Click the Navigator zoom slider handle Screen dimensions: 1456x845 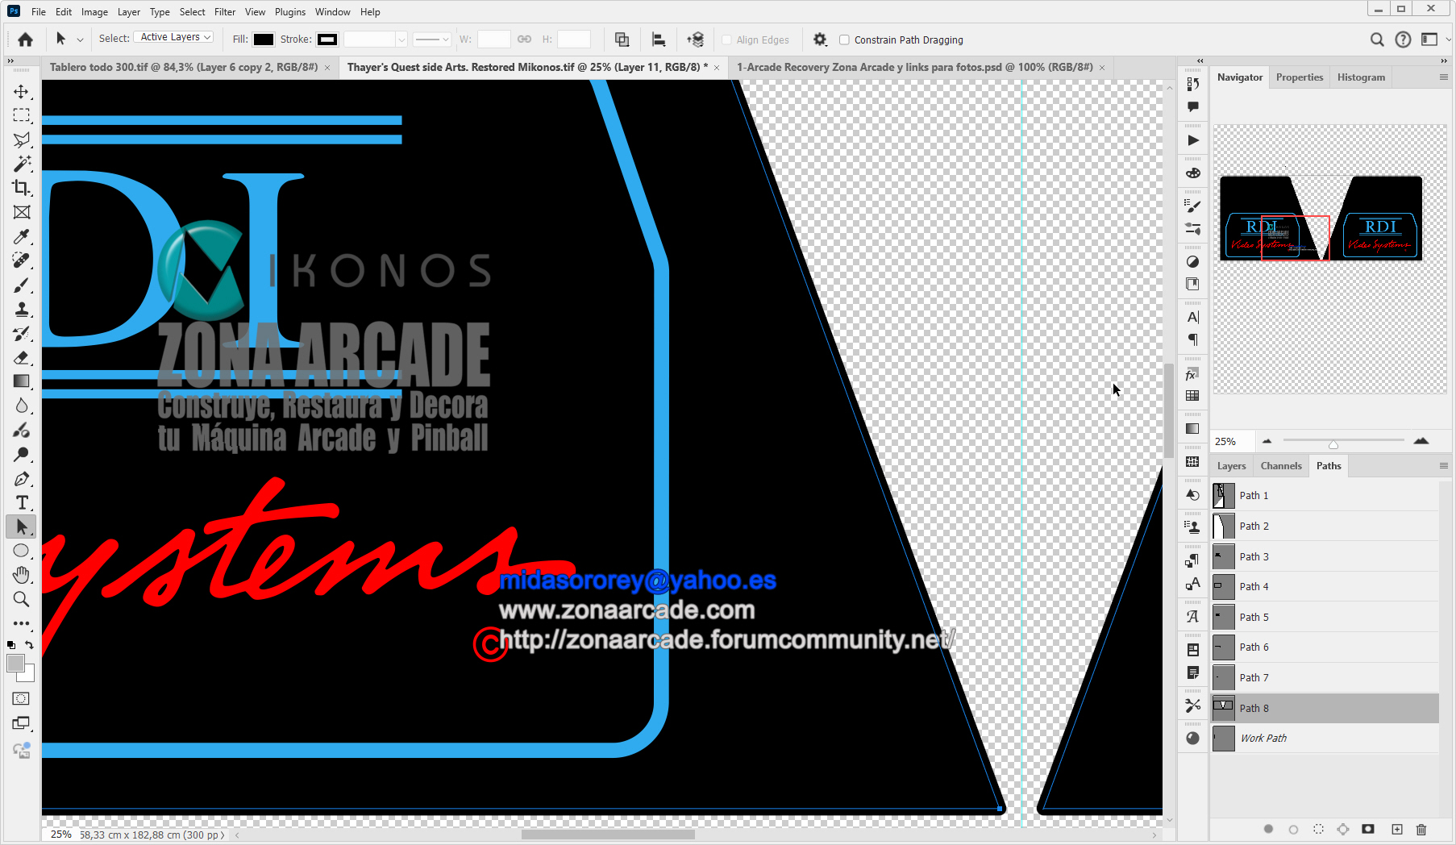coord(1333,444)
